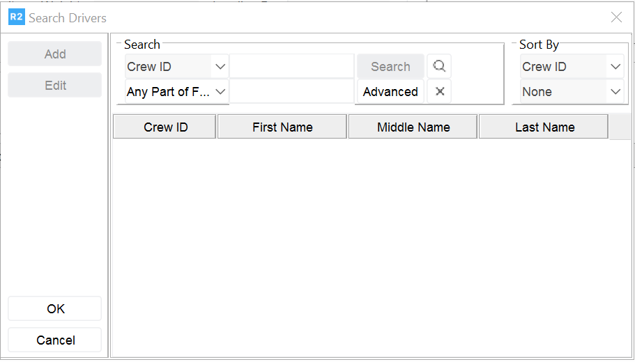The height and width of the screenshot is (362, 635).
Task: Sort by the Crew ID column header
Action: [x=165, y=127]
